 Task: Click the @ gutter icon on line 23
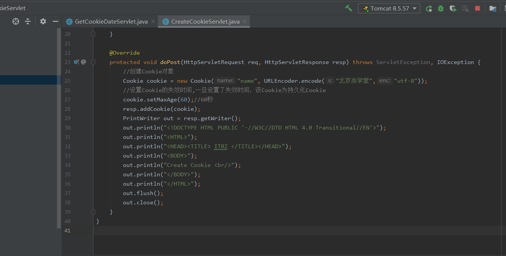click(x=83, y=62)
